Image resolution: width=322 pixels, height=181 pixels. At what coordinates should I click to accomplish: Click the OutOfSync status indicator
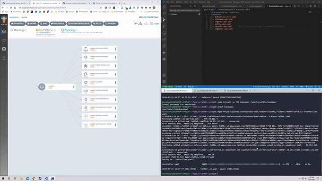(46, 30)
